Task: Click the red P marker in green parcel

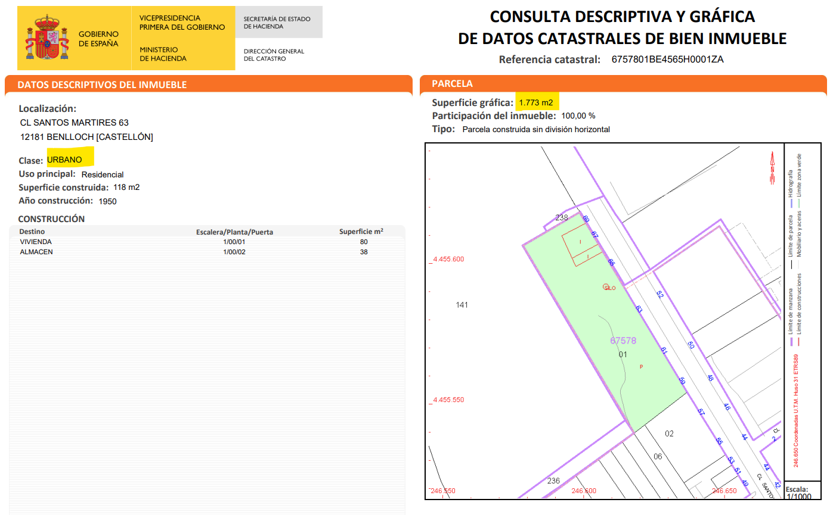Action: pyautogui.click(x=641, y=367)
